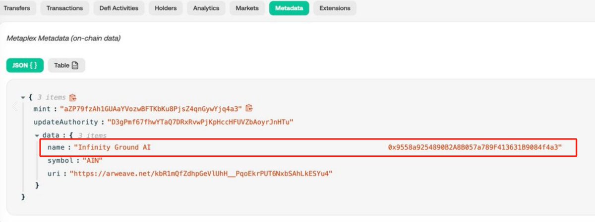Viewport: 595px width, 222px height.
Task: Switch to Table view toggle
Action: click(x=66, y=65)
